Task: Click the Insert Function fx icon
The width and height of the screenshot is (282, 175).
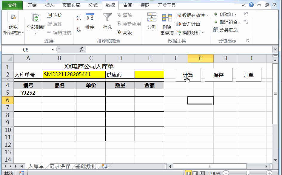Action: point(82,49)
